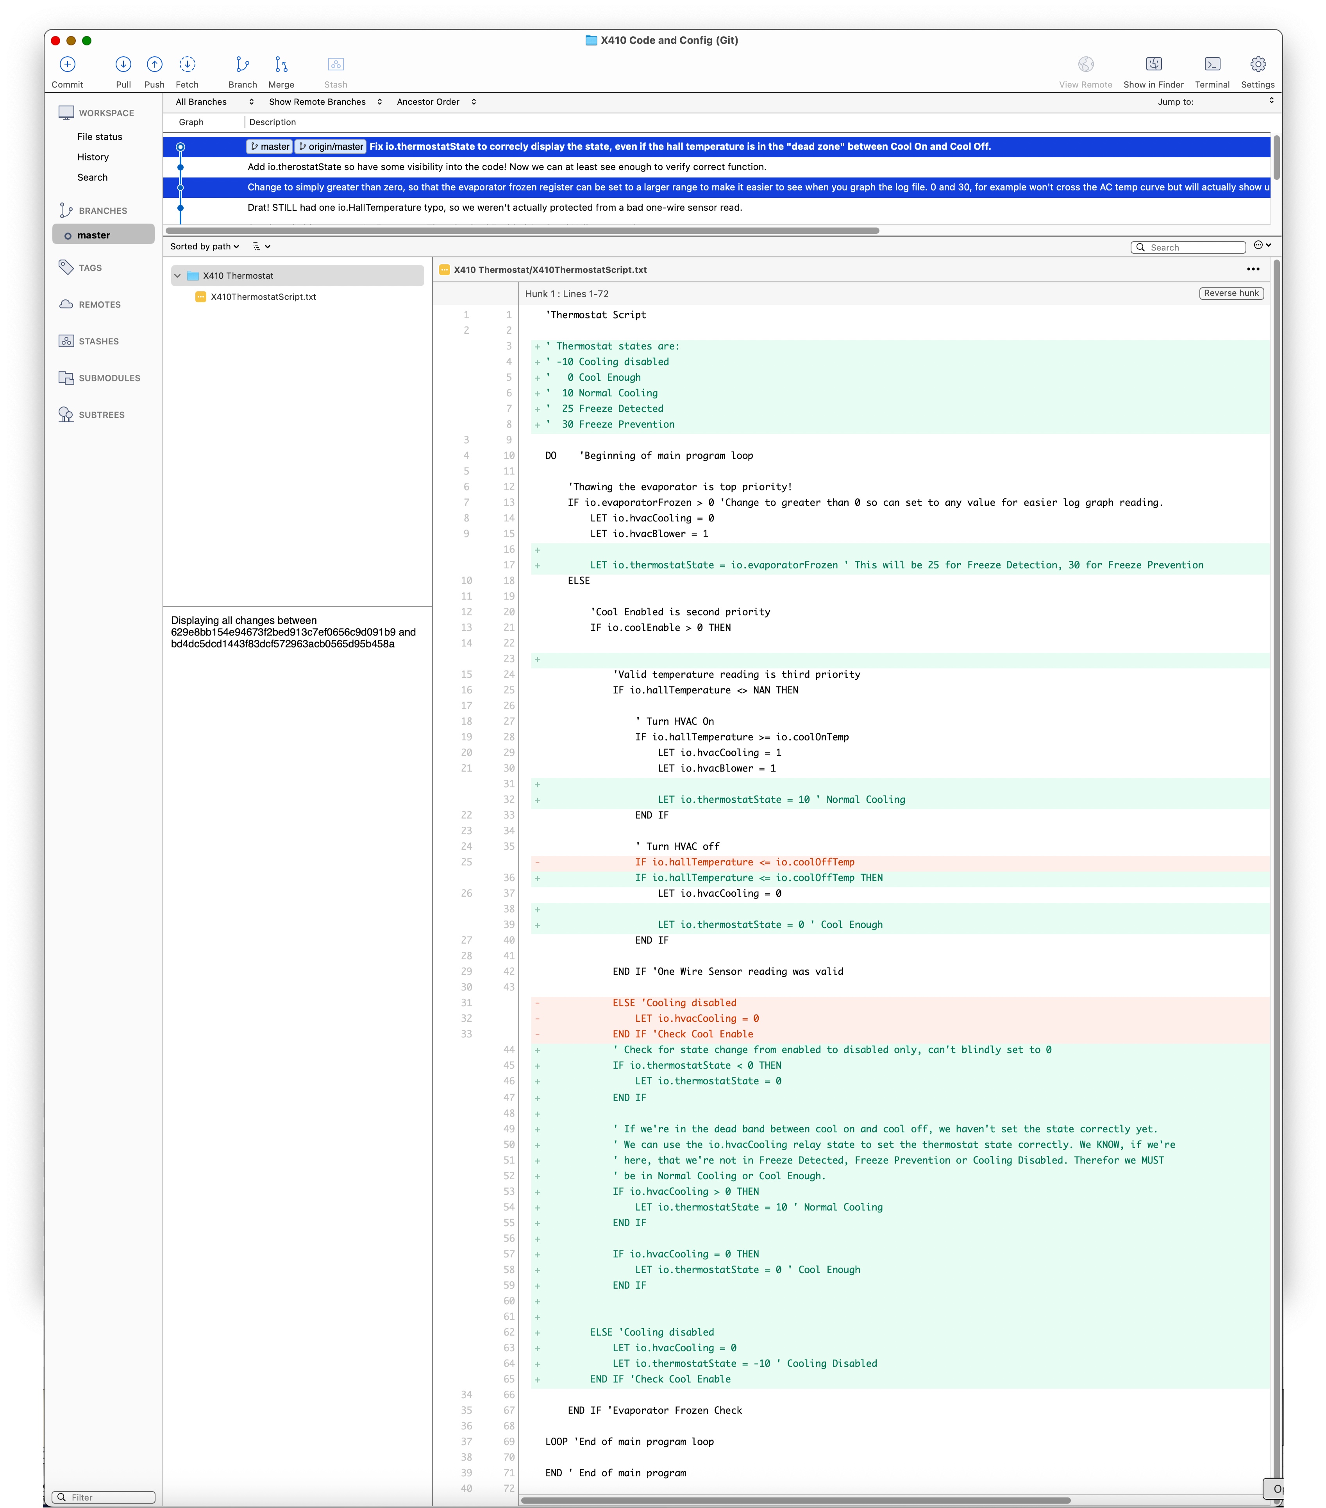Click 'Hunk 1 : Lines 1-72' header

point(566,294)
